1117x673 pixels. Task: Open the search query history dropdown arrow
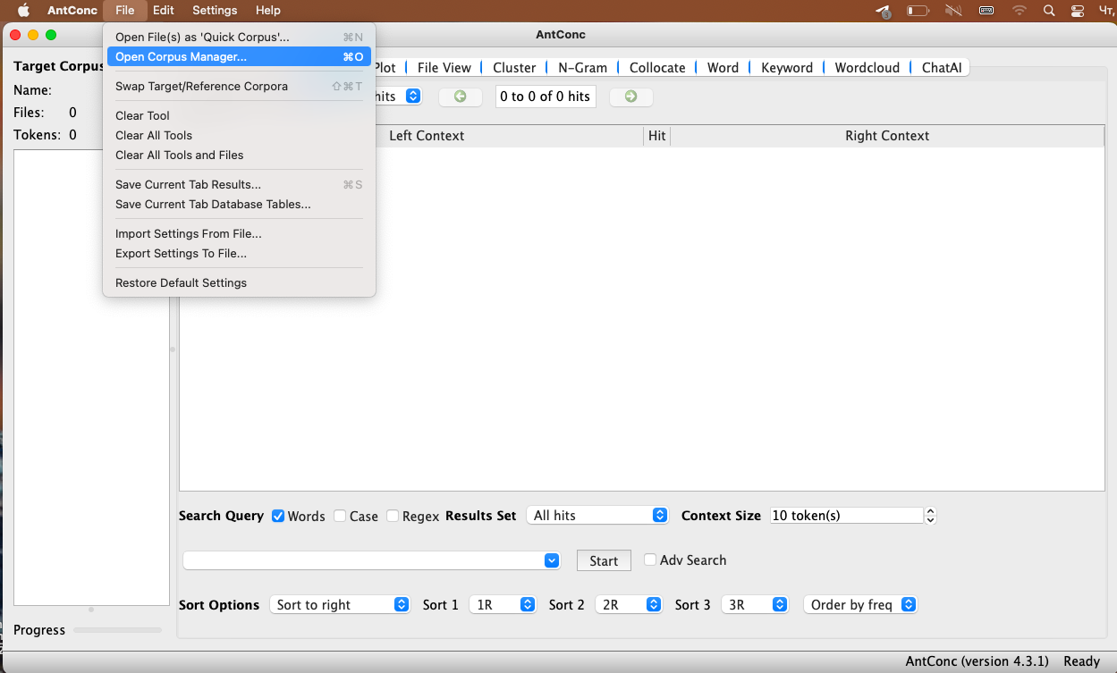pos(552,560)
